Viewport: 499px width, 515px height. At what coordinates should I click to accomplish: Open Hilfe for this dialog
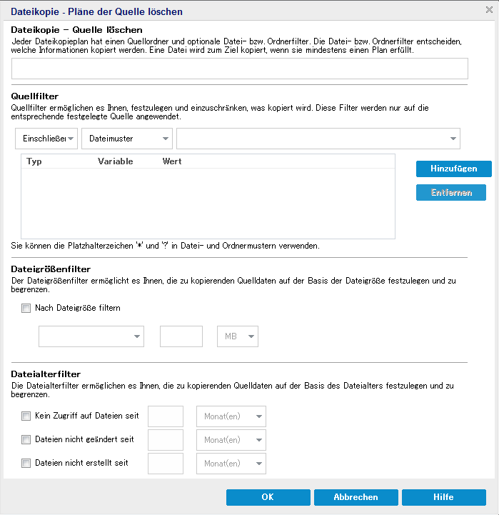tap(443, 497)
